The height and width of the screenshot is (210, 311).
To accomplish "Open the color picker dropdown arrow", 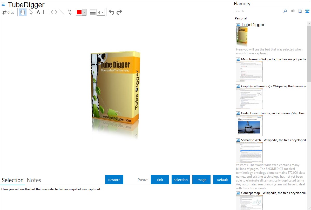I will click(84, 12).
